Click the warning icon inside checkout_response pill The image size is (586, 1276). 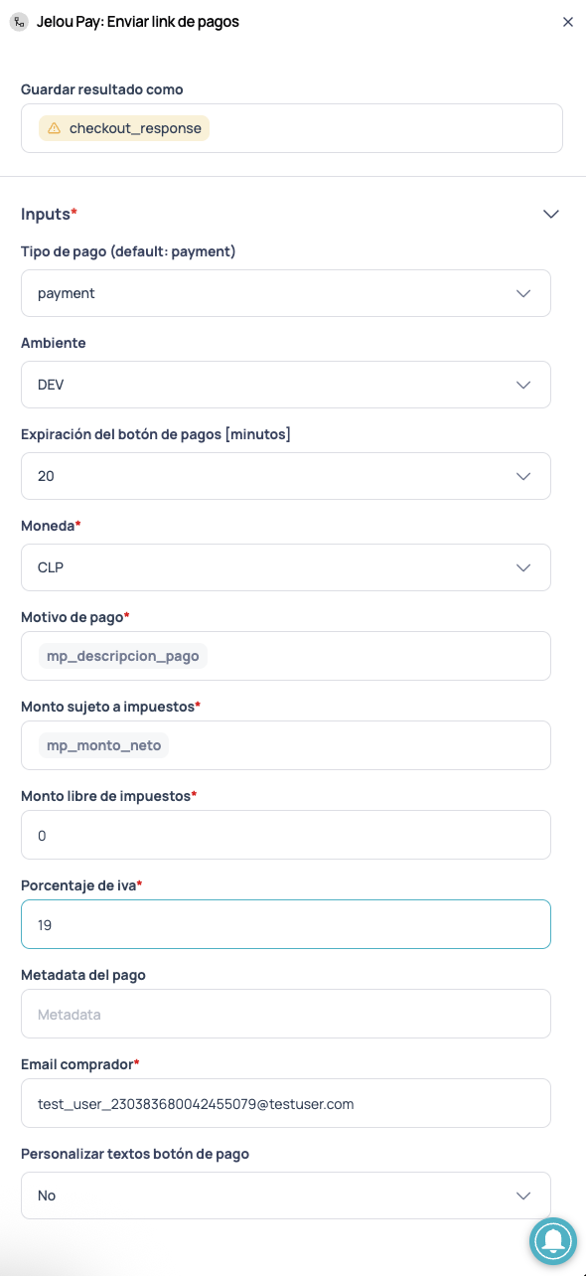tap(56, 127)
